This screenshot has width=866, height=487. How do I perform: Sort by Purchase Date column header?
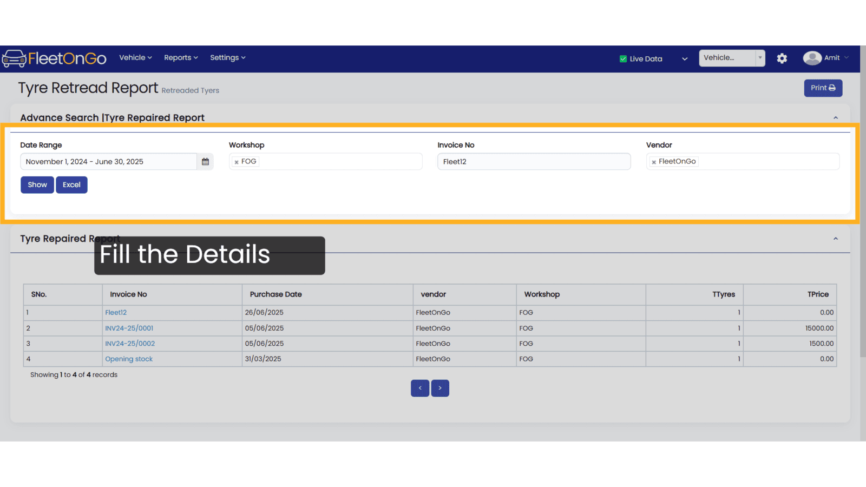click(327, 295)
